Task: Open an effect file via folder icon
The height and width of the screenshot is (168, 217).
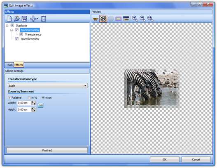Action: 17,19
